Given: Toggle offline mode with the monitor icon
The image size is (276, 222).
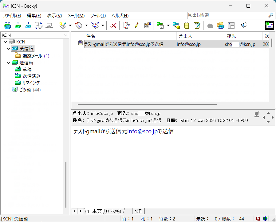Looking at the screenshot, I should 49,25.
